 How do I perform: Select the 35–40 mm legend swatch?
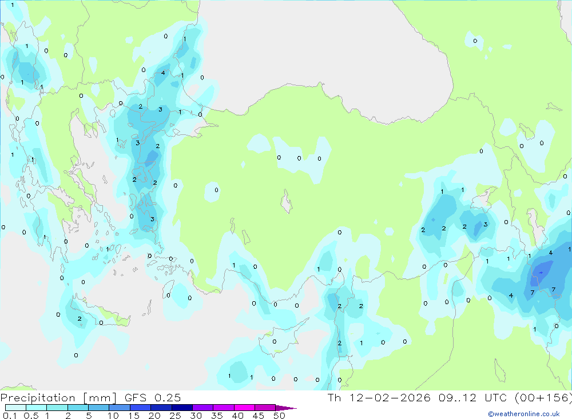[224, 408]
